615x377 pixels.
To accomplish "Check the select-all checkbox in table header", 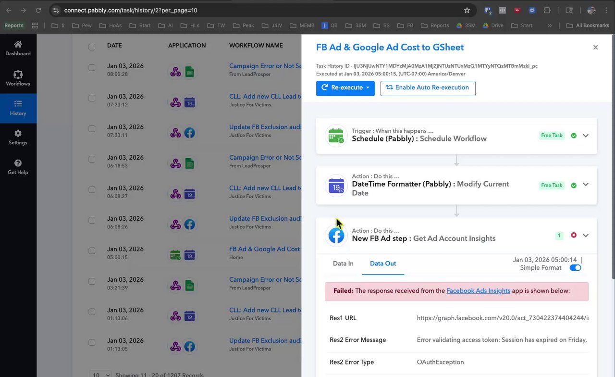I will (x=92, y=47).
